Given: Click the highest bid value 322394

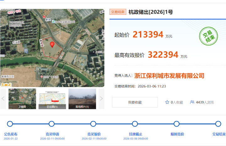Looking at the screenshot, I should pos(163,55).
